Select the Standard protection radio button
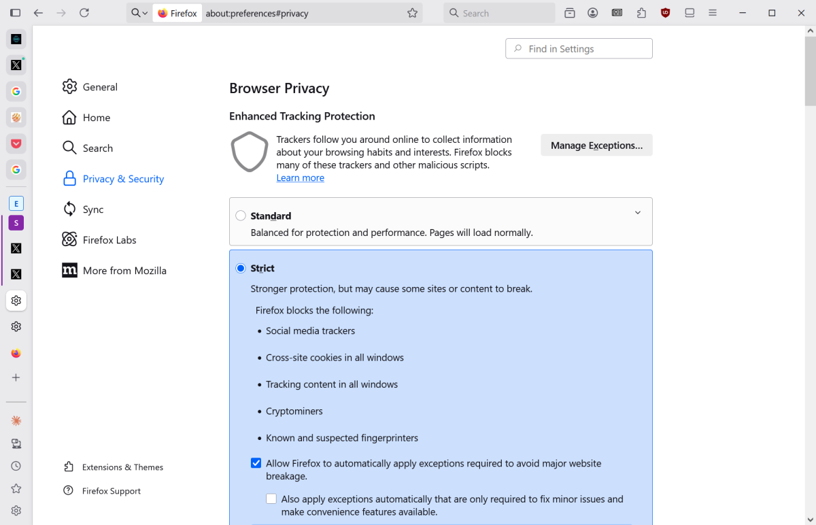This screenshot has height=525, width=816. (241, 215)
